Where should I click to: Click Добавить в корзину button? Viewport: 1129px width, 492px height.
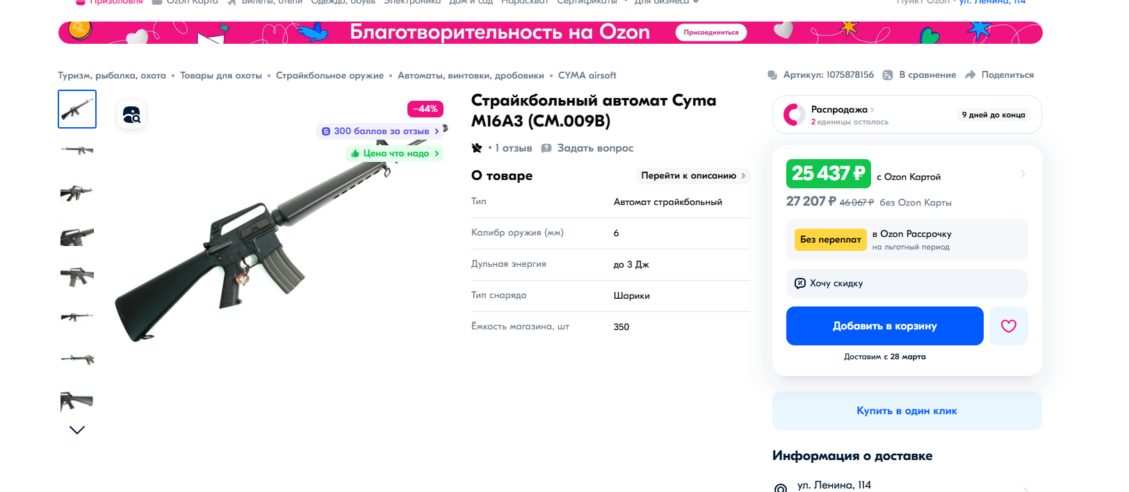point(884,325)
